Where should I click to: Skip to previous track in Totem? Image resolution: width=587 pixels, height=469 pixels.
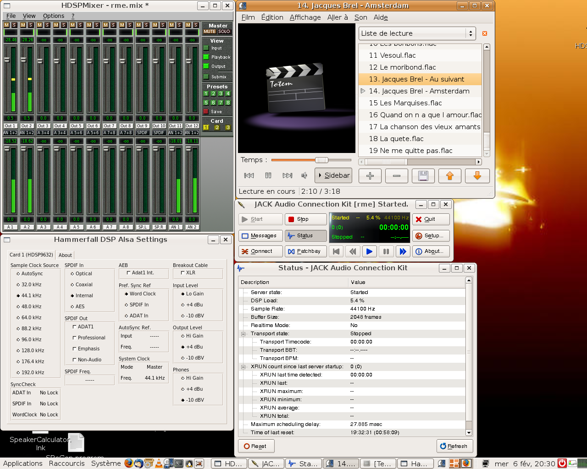pyautogui.click(x=249, y=175)
